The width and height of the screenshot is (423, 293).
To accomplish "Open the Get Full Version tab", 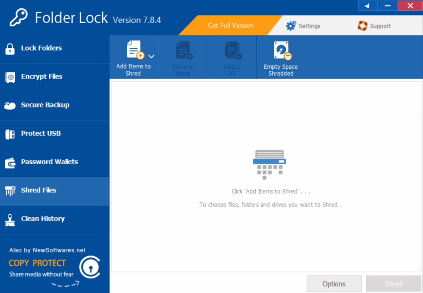I will (231, 25).
